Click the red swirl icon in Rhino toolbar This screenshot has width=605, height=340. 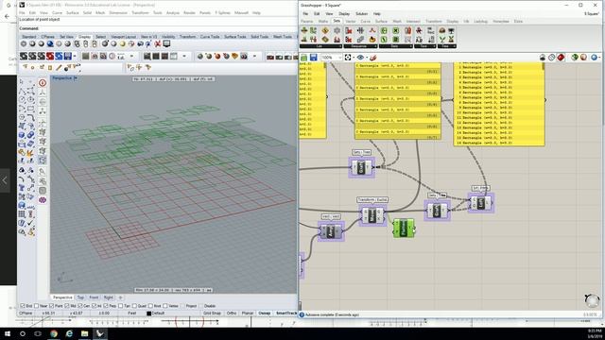tap(50, 57)
